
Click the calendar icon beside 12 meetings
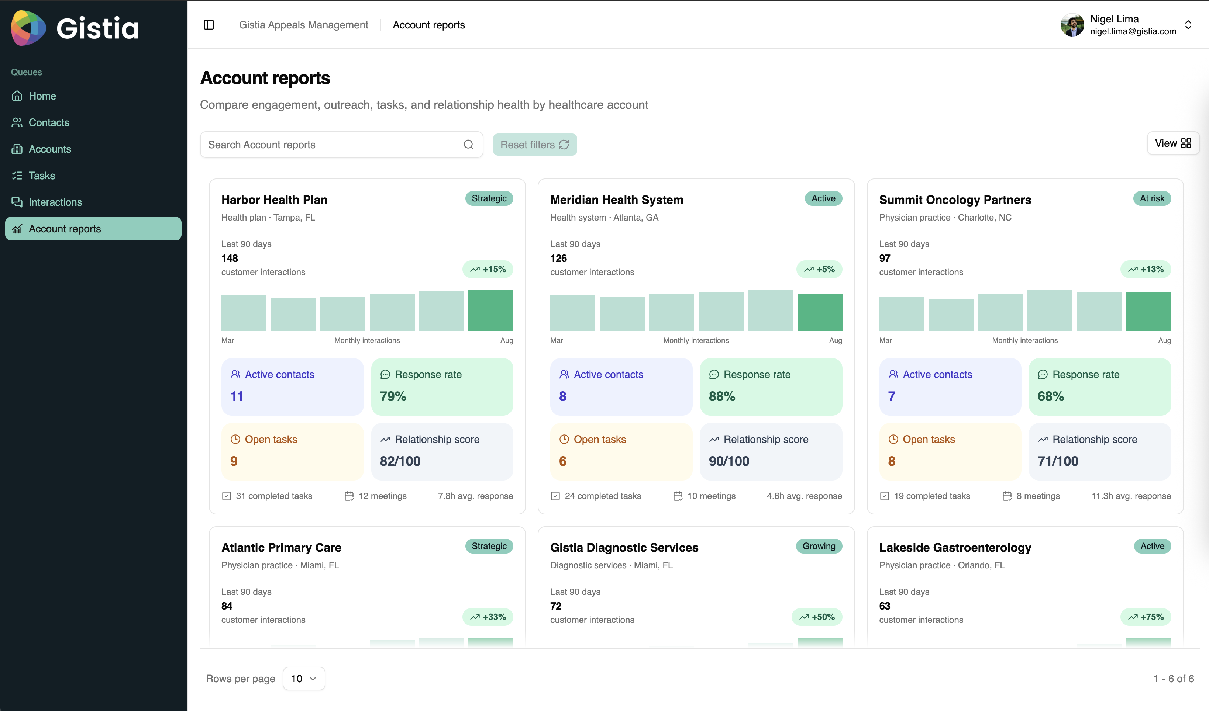pos(349,496)
